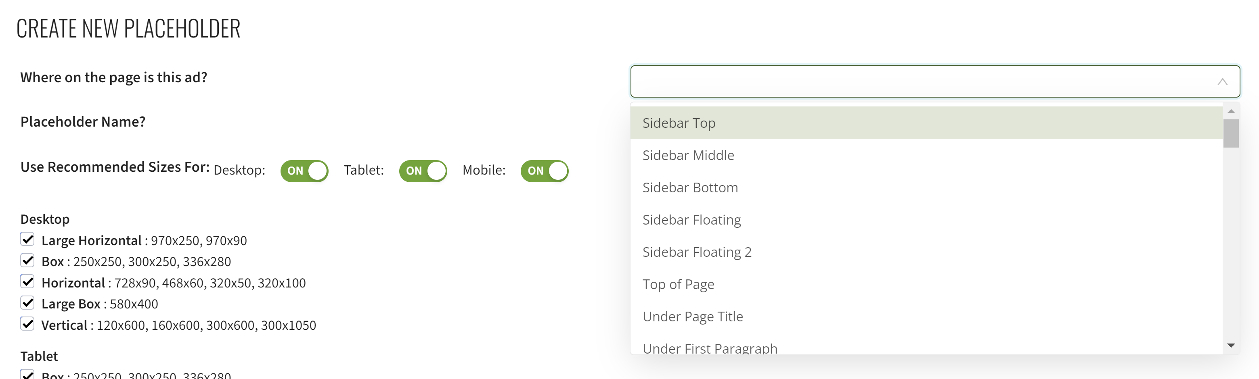Viewport: 1259px width, 379px height.
Task: Click dropdown list scrollbar down arrow
Action: pyautogui.click(x=1231, y=345)
